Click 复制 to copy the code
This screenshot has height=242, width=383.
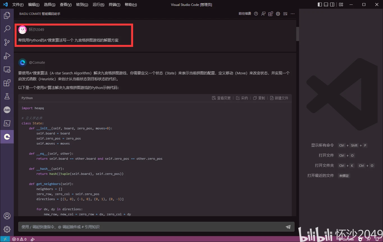click(x=259, y=98)
